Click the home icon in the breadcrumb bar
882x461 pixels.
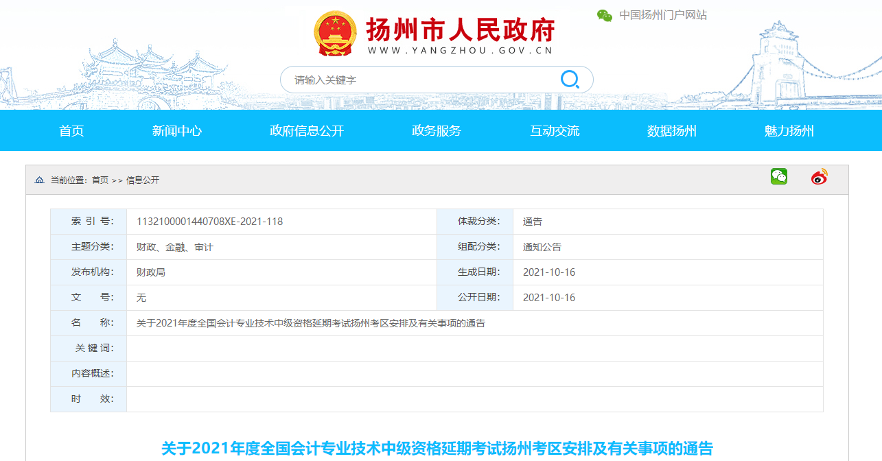[x=39, y=179]
